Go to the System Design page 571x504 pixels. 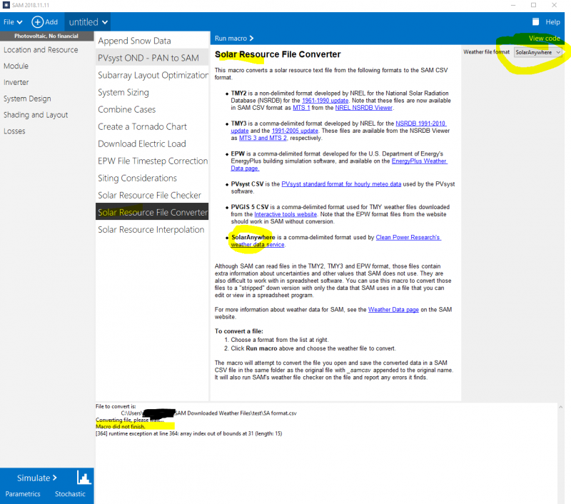(27, 99)
